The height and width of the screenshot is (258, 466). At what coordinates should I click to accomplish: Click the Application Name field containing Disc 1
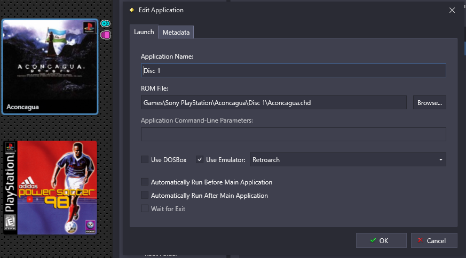[294, 71]
